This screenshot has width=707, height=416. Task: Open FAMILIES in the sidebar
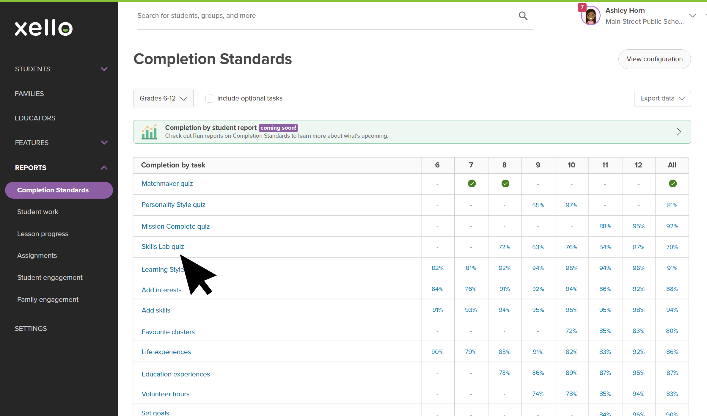tap(29, 94)
